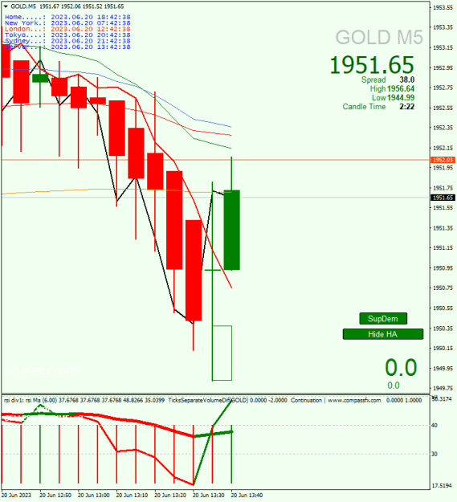
Task: Click the Sydney time row
Action: [67, 41]
